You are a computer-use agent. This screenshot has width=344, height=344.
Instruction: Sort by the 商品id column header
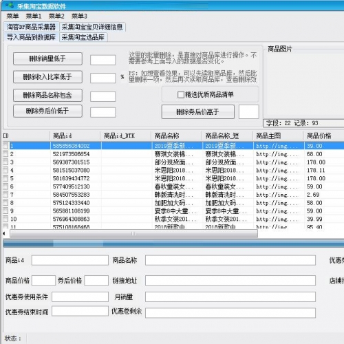point(75,136)
